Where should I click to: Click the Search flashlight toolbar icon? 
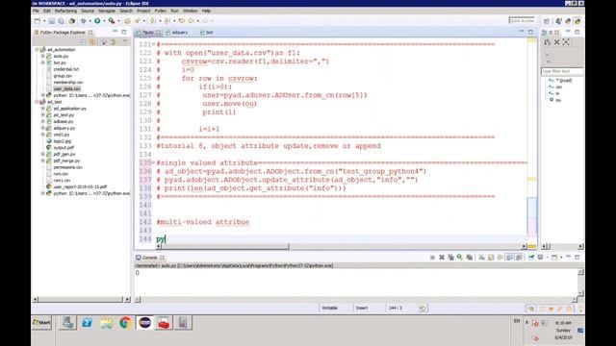(137, 21)
